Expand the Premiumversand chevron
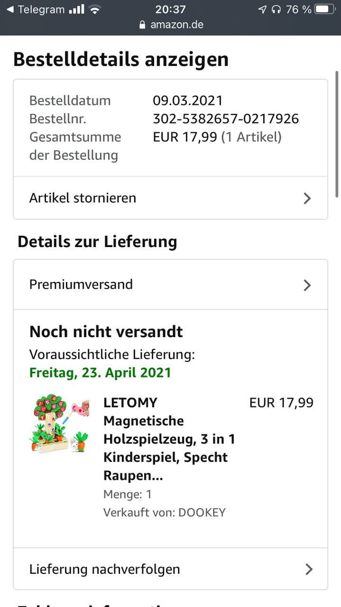This screenshot has height=607, width=341. point(307,285)
